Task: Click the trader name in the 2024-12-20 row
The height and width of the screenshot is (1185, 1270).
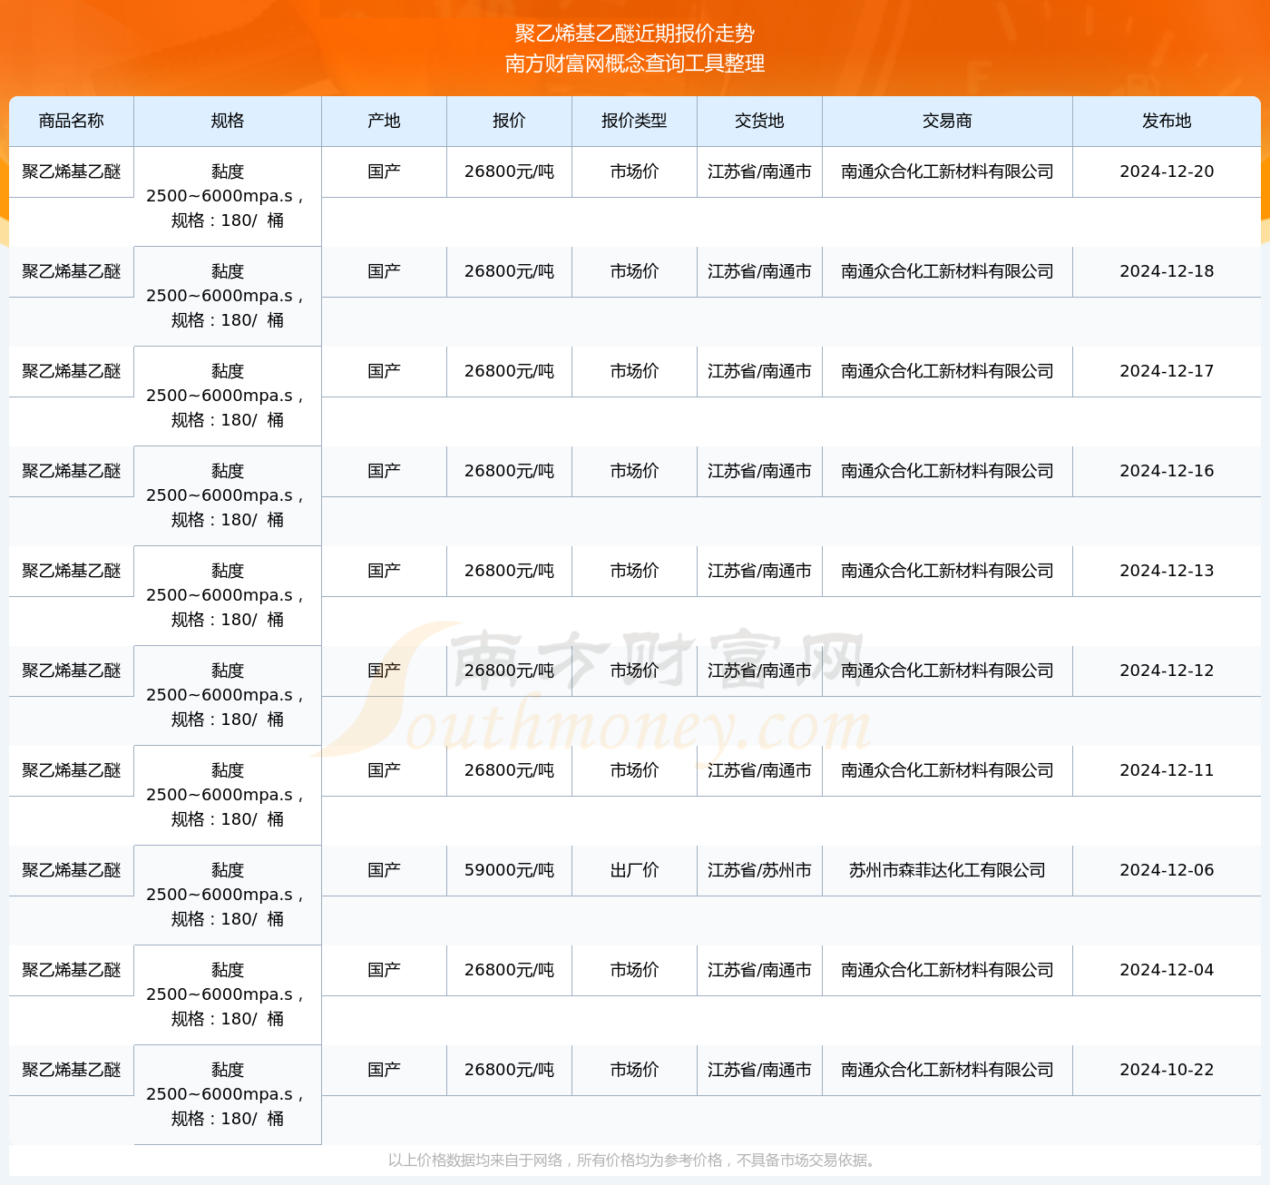Action: pyautogui.click(x=947, y=171)
